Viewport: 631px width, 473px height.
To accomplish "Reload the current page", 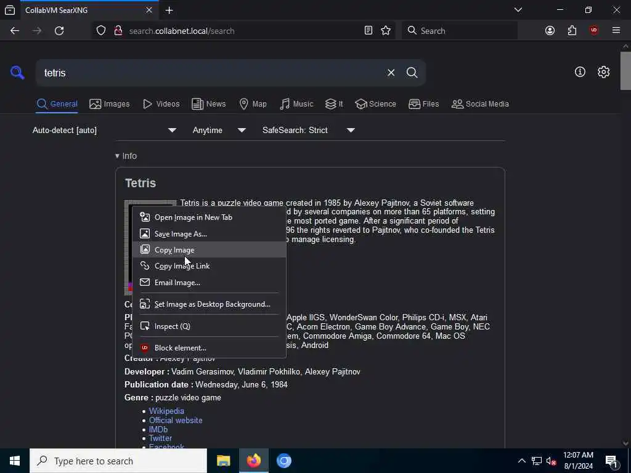I will tap(59, 31).
